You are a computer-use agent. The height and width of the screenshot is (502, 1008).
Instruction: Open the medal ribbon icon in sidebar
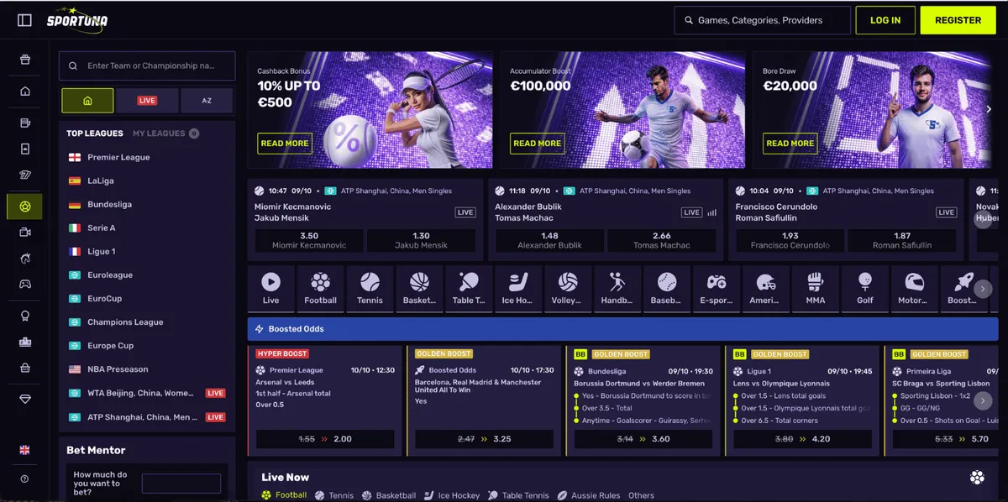(x=25, y=316)
